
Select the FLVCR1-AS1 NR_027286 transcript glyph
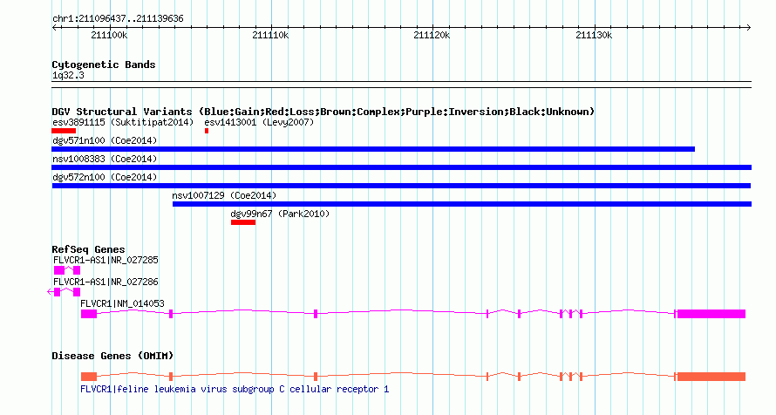tap(64, 292)
